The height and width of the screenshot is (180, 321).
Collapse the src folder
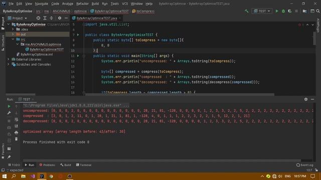tap(13, 39)
